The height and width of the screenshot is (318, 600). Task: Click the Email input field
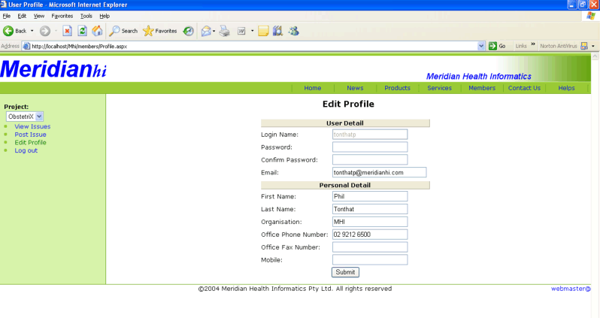[x=379, y=172]
